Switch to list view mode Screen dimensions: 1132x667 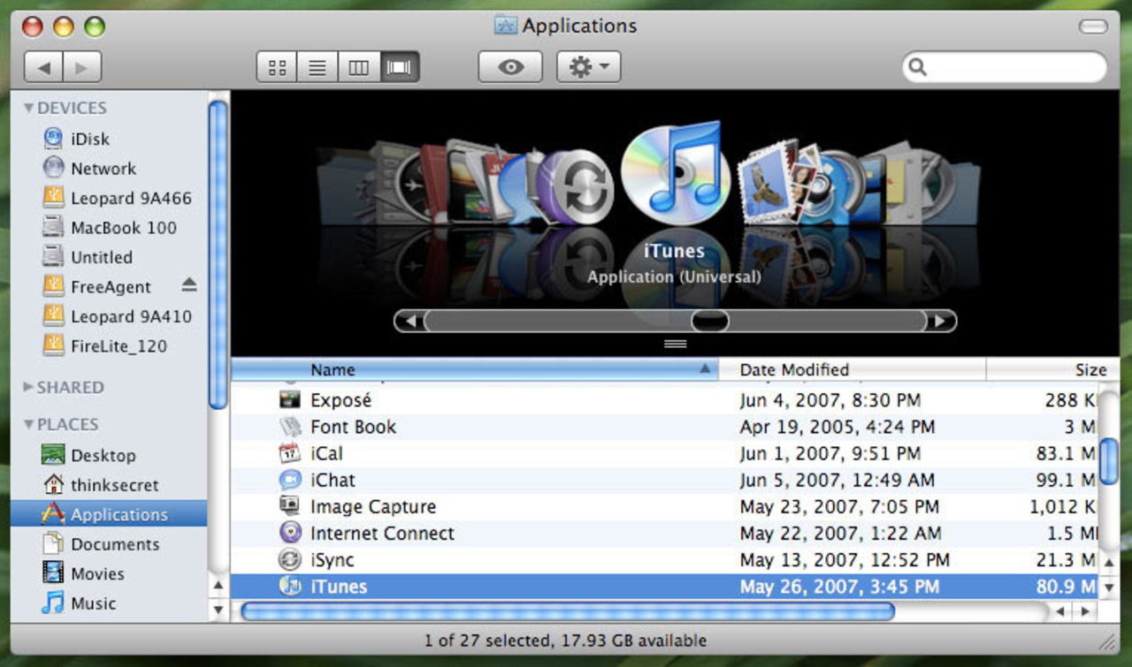[317, 67]
